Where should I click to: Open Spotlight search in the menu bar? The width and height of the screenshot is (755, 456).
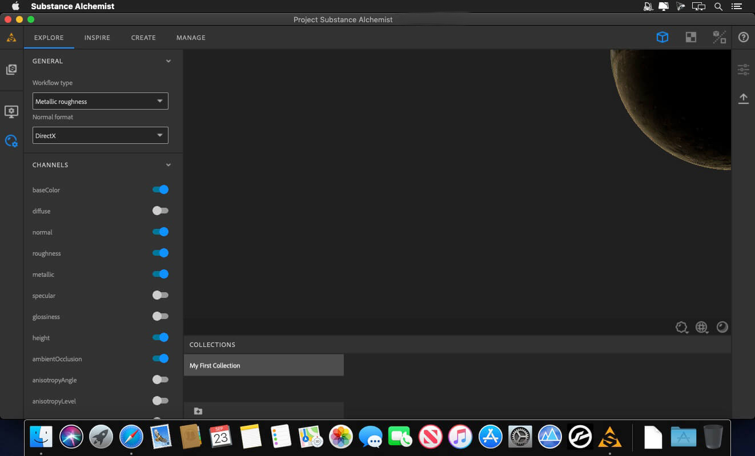tap(718, 6)
